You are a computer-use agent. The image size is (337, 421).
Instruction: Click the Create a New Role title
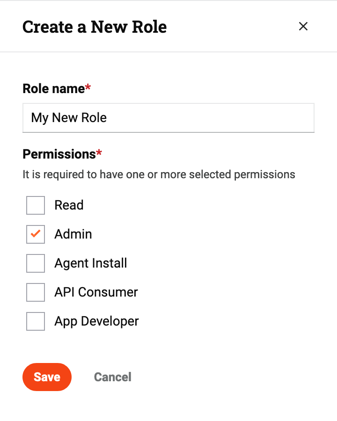(x=95, y=27)
